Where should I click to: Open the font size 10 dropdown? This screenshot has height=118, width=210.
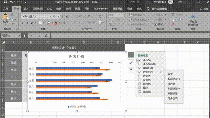click(x=58, y=16)
